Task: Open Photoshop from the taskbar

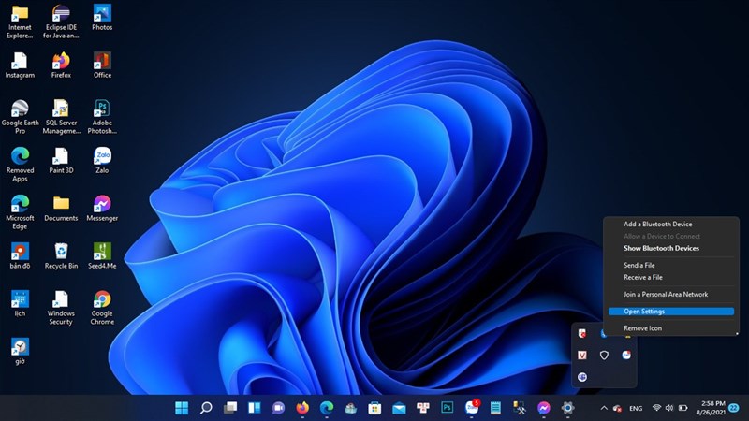Action: (448, 408)
